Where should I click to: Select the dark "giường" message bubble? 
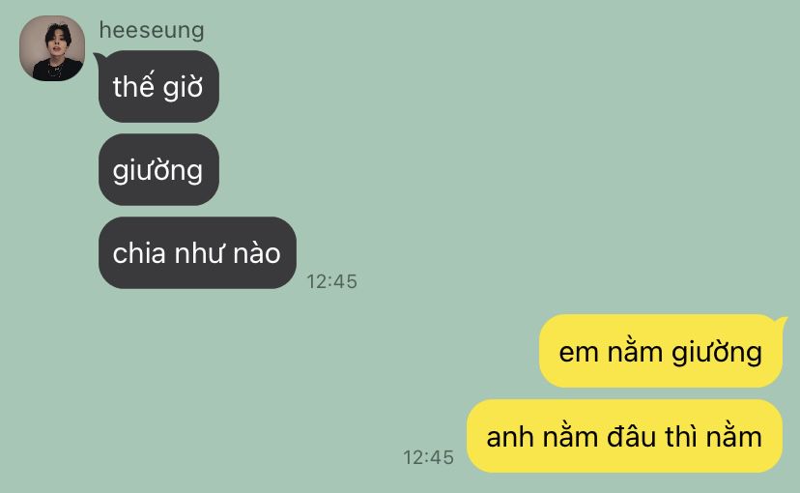pyautogui.click(x=158, y=169)
